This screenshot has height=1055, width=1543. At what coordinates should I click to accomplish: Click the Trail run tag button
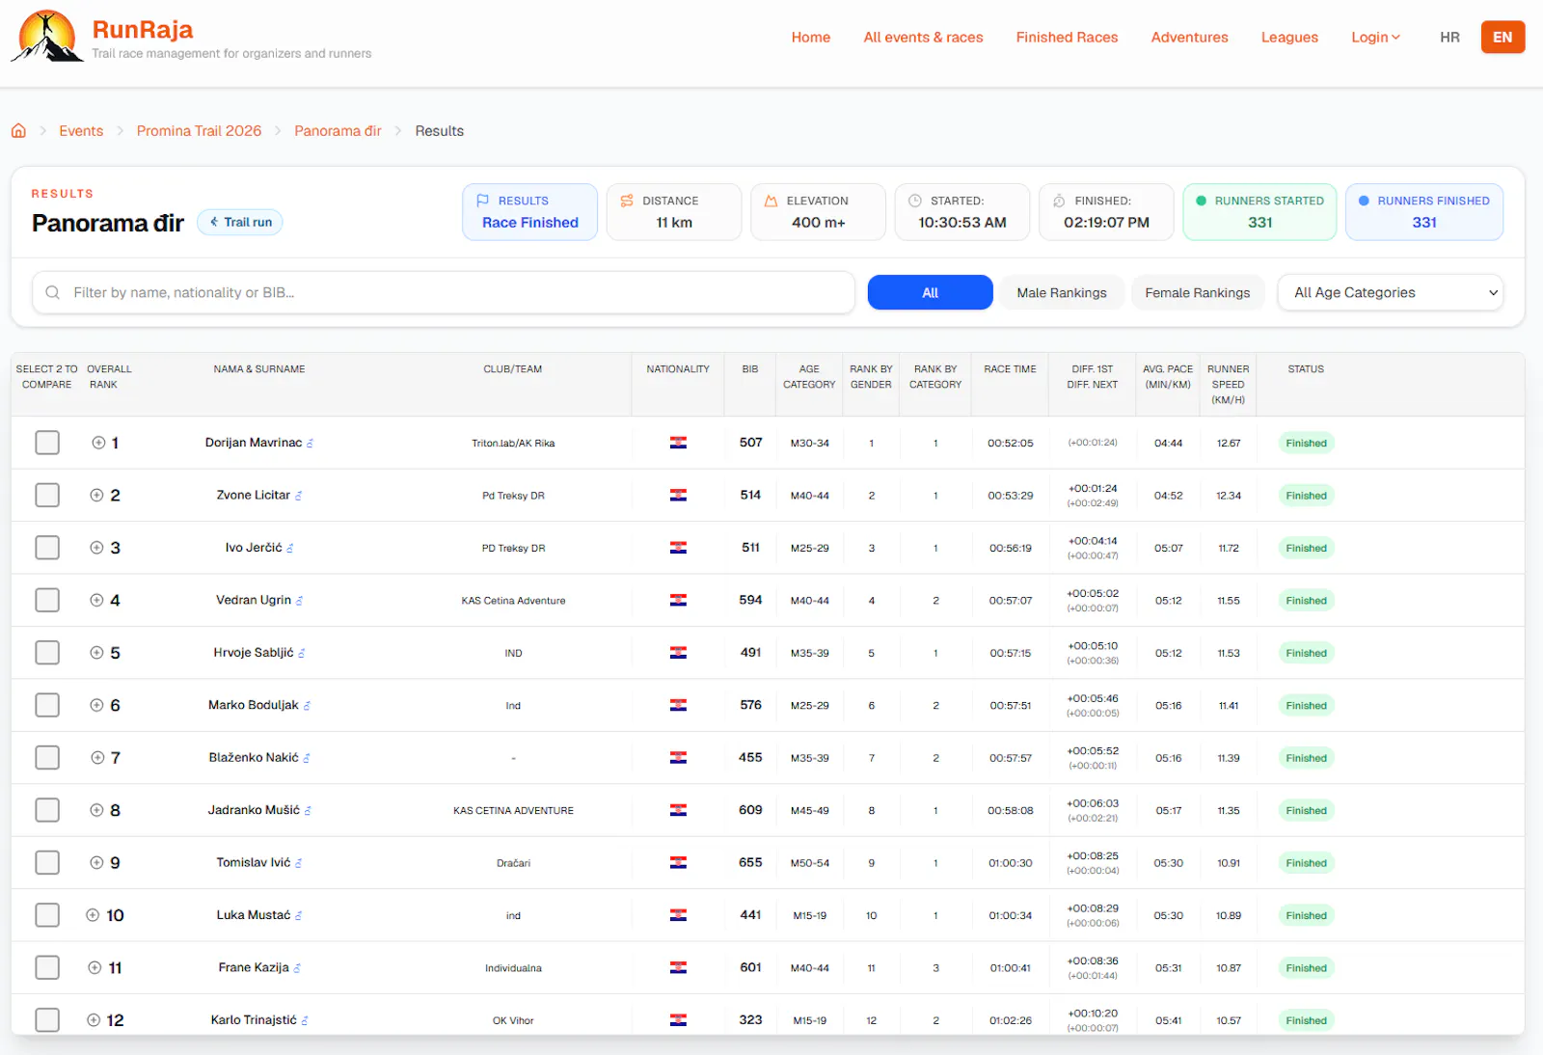240,222
